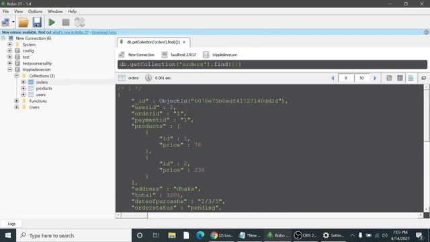Viewport: 430px width, 242px height.
Task: Collapse the New Connection (6) tree node
Action: tap(3, 38)
